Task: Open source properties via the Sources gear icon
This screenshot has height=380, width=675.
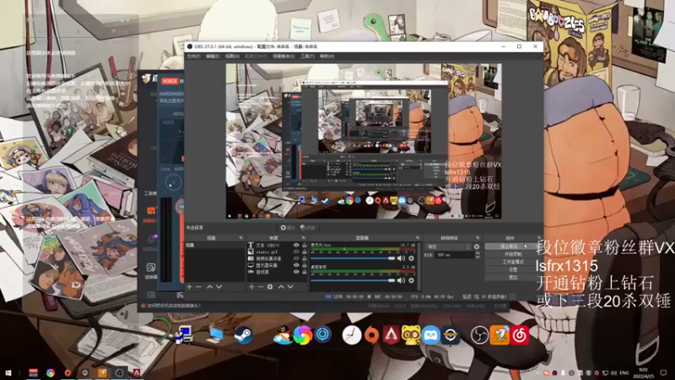Action: (270, 287)
